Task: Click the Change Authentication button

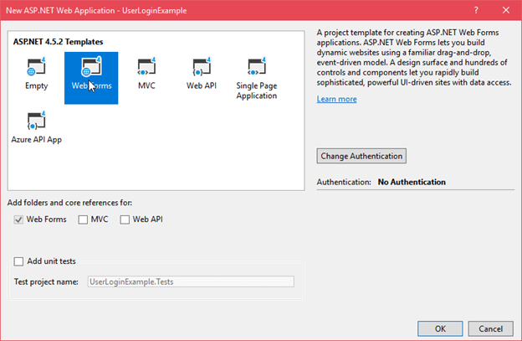Action: (361, 156)
